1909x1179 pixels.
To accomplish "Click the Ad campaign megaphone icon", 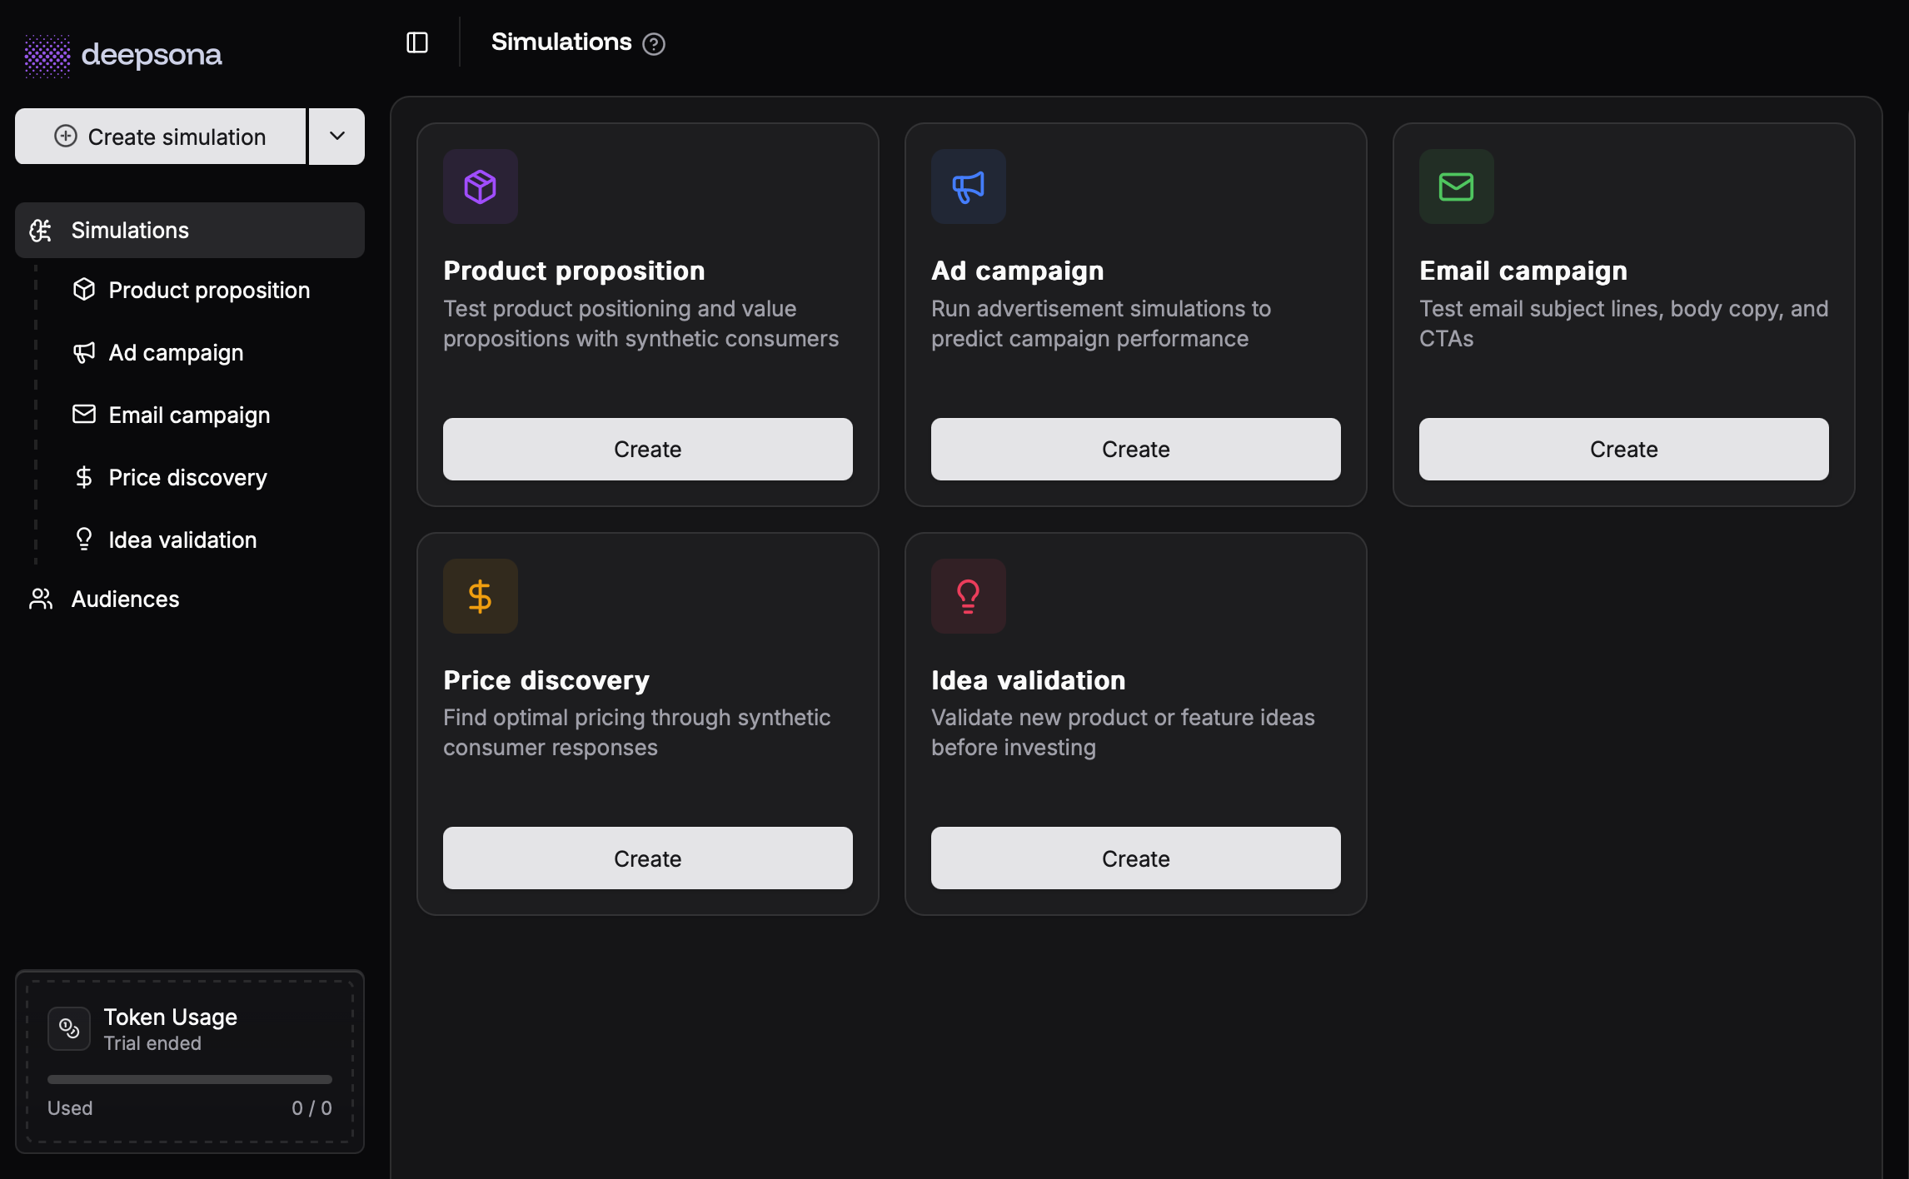I will [x=968, y=187].
